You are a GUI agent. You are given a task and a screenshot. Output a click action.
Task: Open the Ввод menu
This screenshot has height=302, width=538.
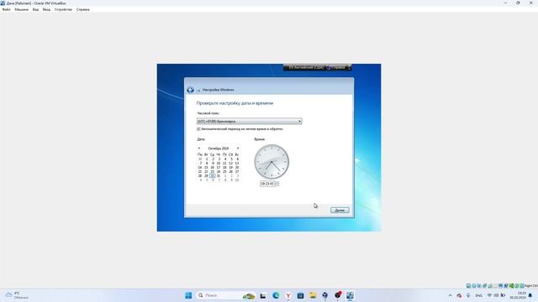[x=46, y=9]
